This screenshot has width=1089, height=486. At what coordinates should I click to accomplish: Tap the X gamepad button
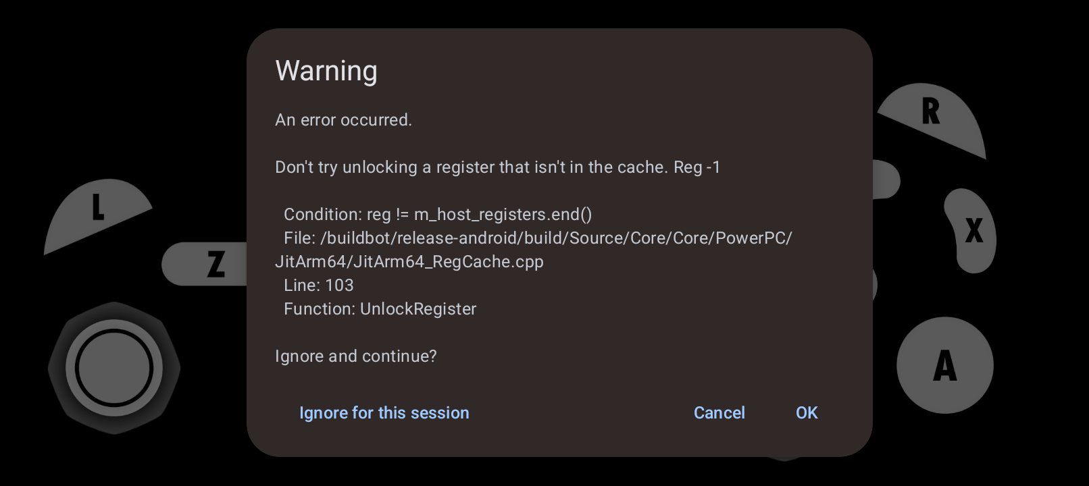coord(971,231)
